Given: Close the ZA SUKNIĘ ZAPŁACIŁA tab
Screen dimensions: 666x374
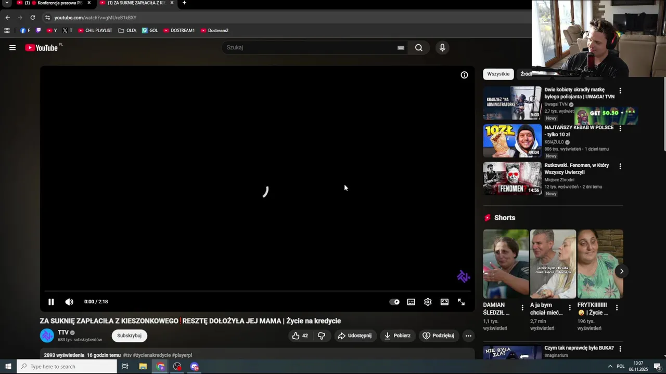Looking at the screenshot, I should [172, 3].
